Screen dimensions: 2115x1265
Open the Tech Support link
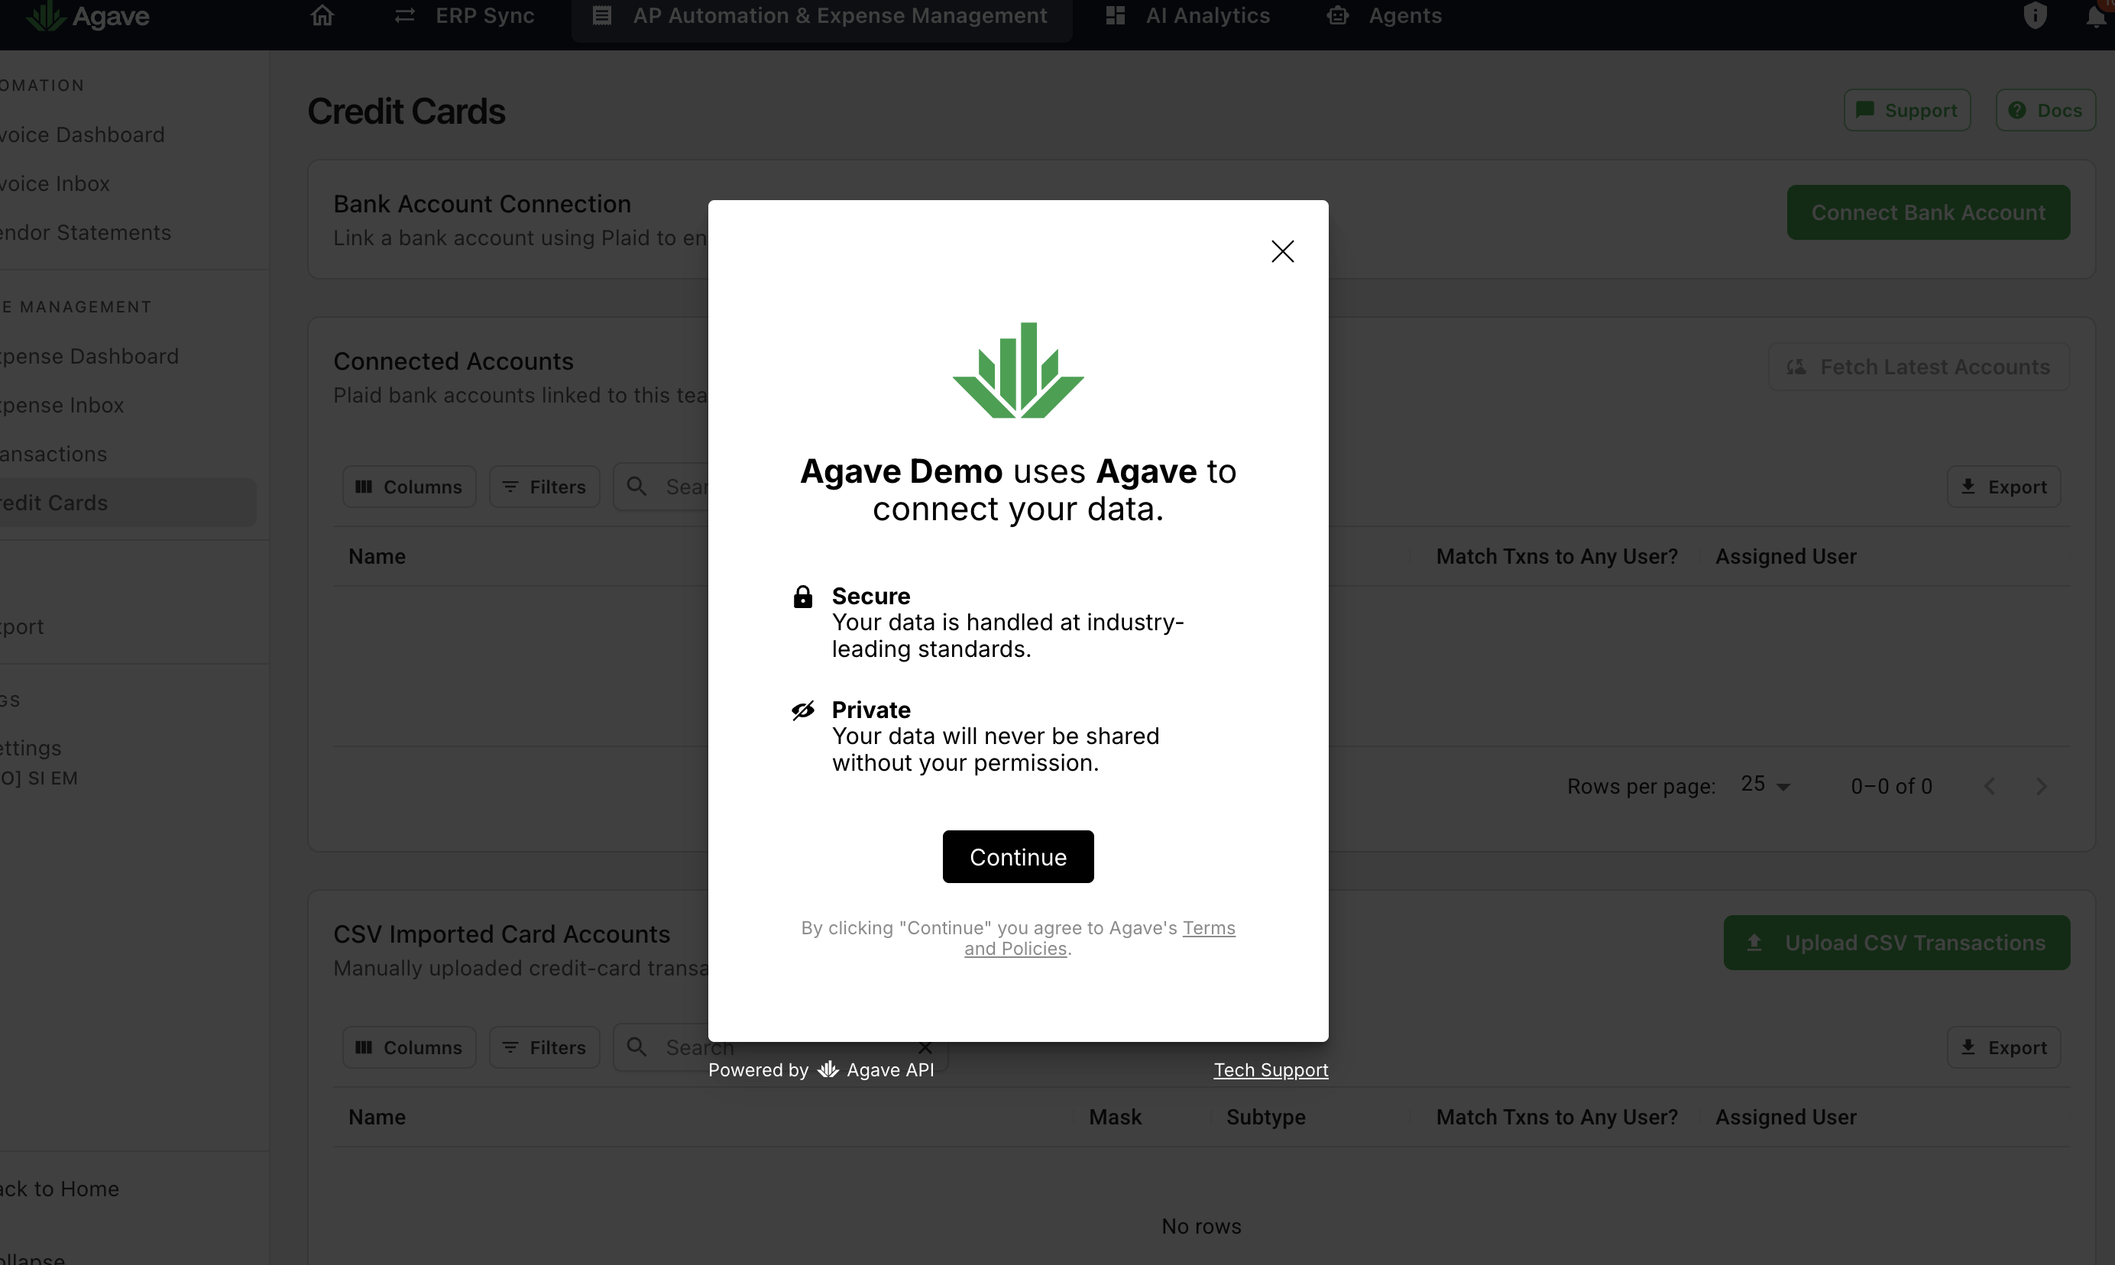tap(1270, 1069)
